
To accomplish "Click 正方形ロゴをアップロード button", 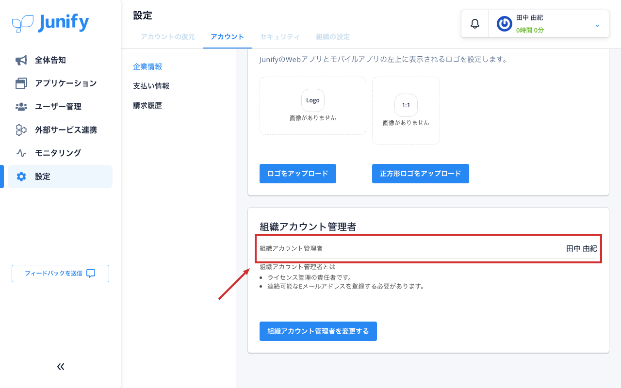I will 421,174.
